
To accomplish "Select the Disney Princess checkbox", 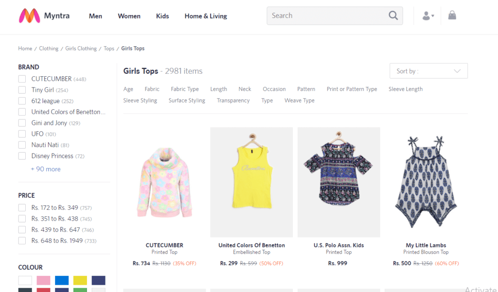I will (x=21, y=155).
